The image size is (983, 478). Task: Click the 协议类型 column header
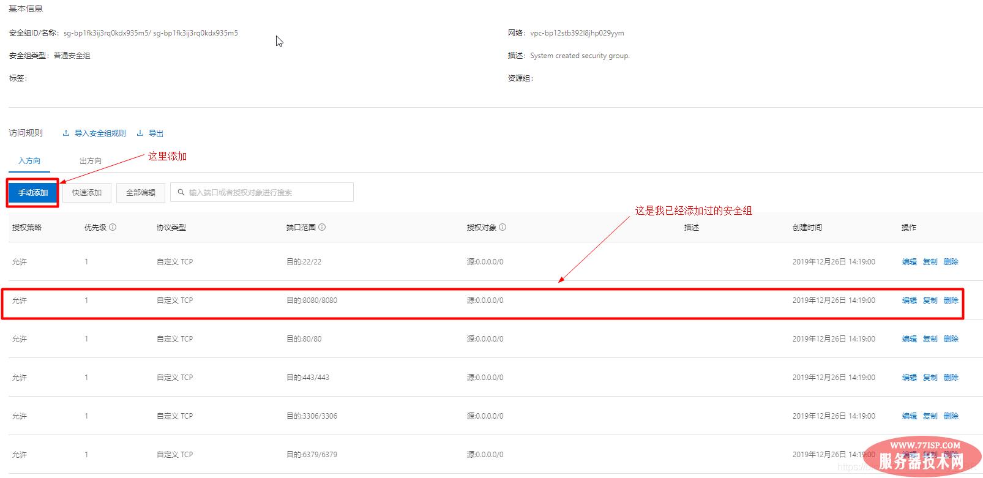[171, 228]
